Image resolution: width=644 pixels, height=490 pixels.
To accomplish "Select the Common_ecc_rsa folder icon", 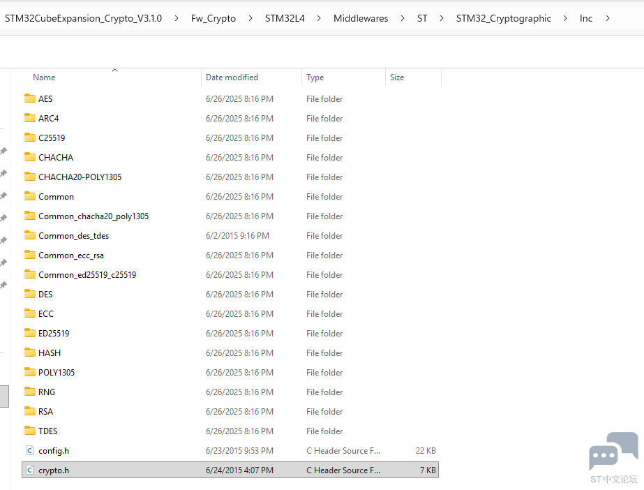I will pyautogui.click(x=29, y=255).
